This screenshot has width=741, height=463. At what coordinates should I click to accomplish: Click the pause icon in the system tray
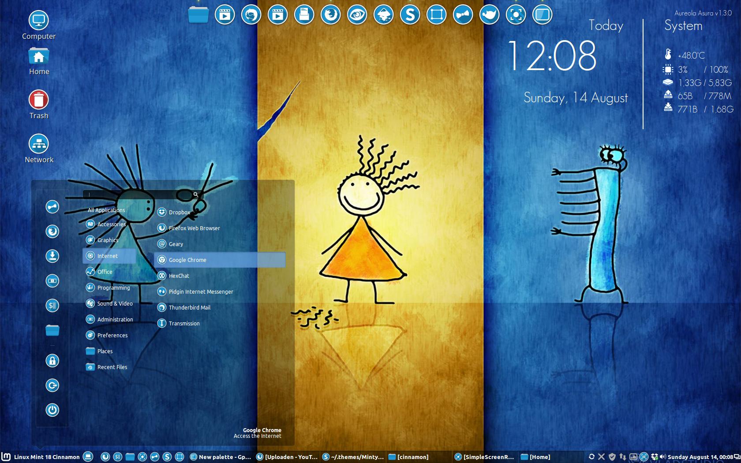(644, 457)
